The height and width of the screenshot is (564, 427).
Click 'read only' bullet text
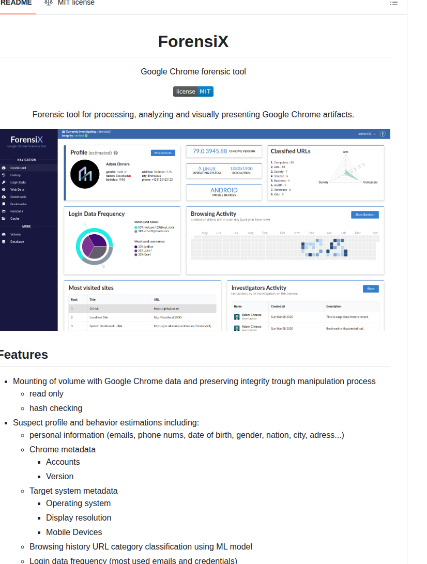point(47,394)
